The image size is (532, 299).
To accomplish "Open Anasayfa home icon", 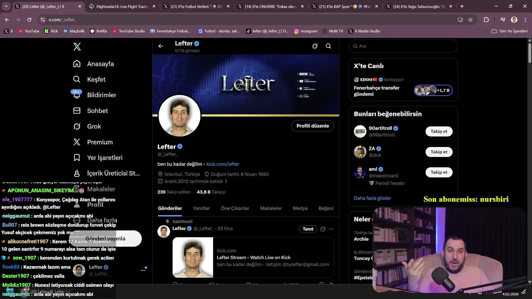I will 77,64.
